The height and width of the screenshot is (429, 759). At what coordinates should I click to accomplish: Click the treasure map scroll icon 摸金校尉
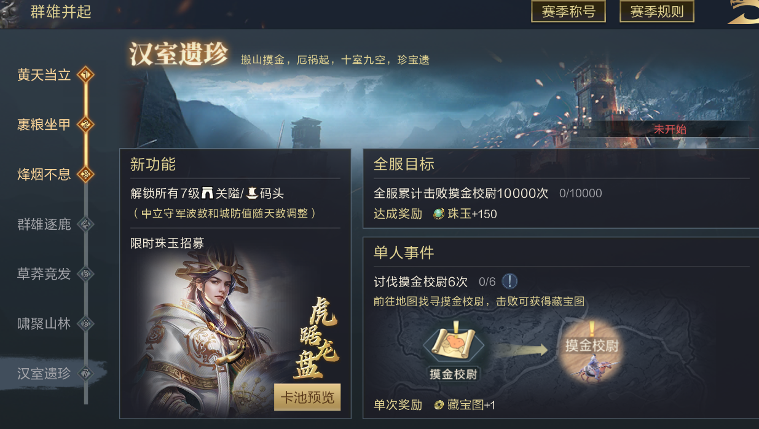pos(454,345)
